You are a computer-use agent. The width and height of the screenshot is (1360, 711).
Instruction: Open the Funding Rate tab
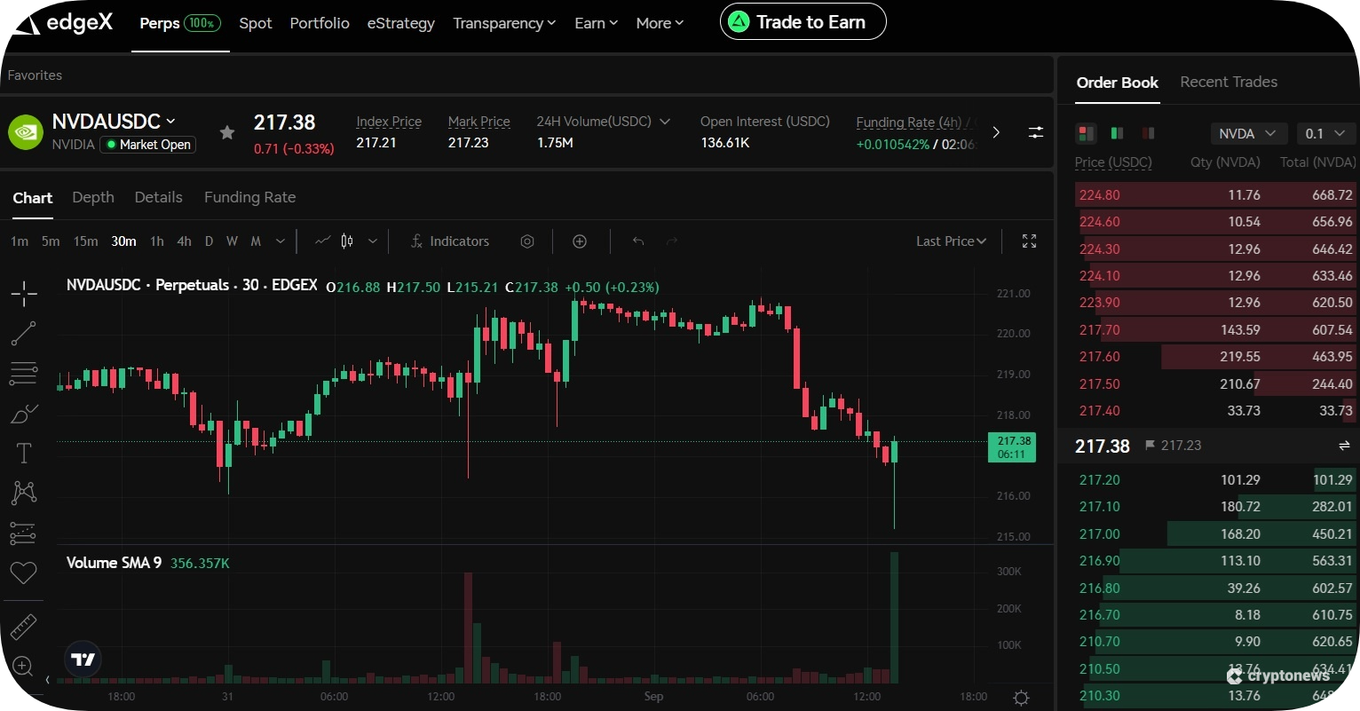click(x=250, y=197)
